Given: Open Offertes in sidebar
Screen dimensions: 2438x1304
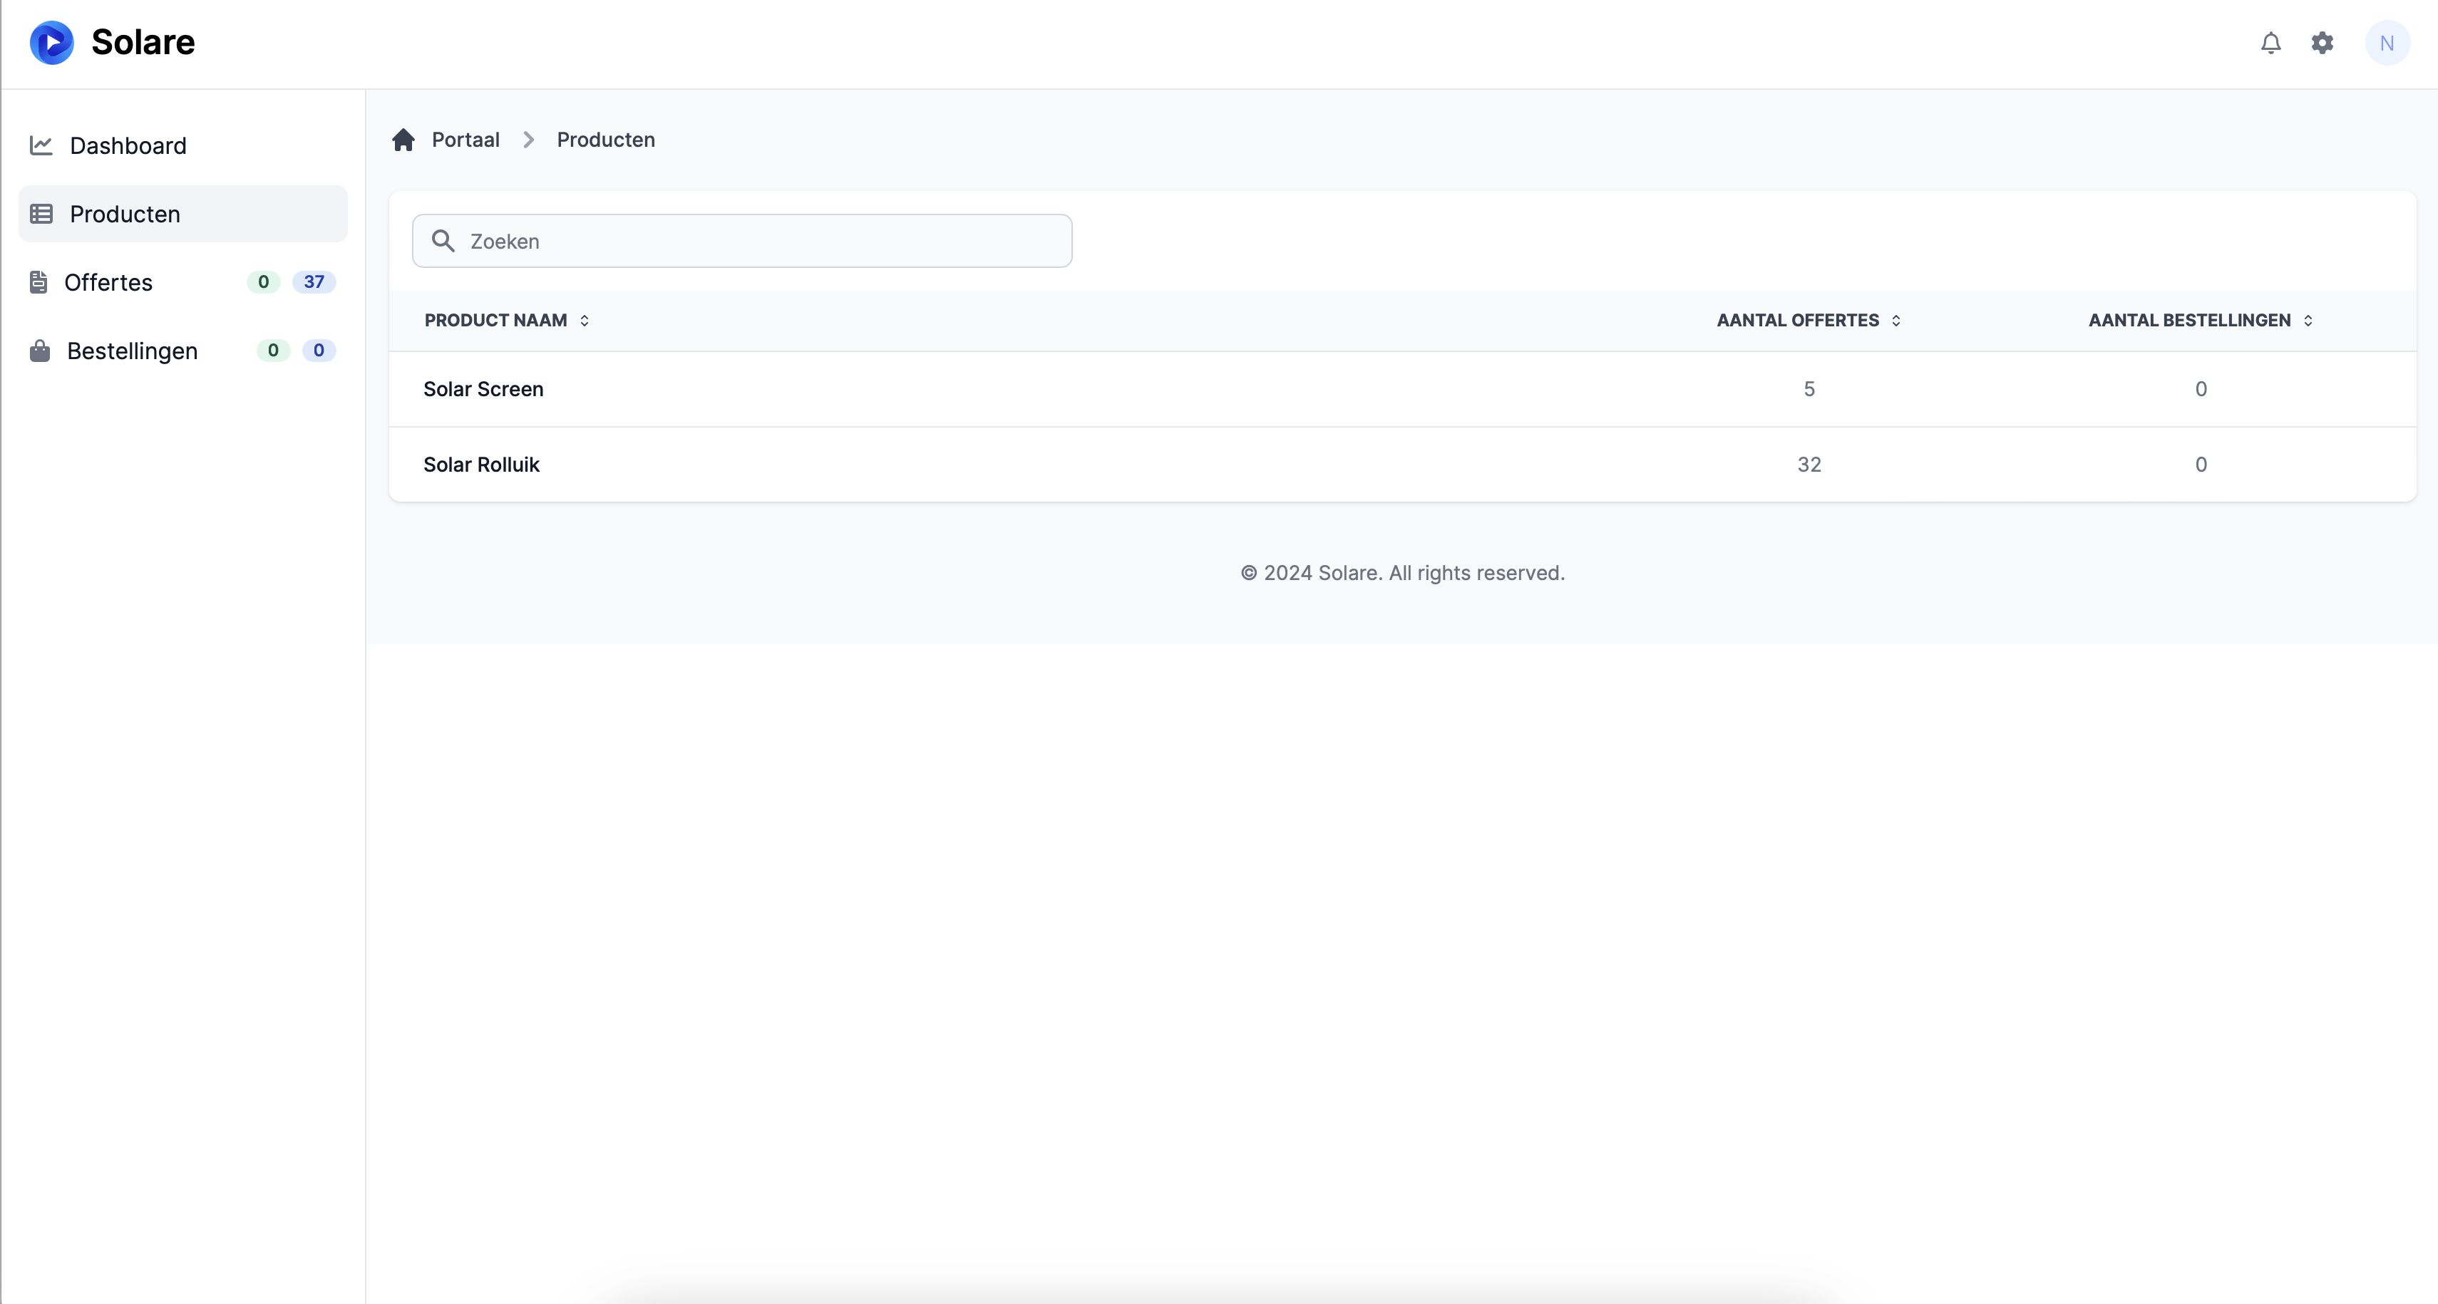Looking at the screenshot, I should tap(182, 282).
